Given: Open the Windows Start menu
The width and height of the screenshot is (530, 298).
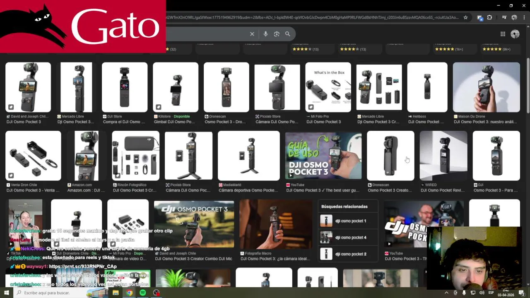Looking at the screenshot, I should click(x=6, y=293).
